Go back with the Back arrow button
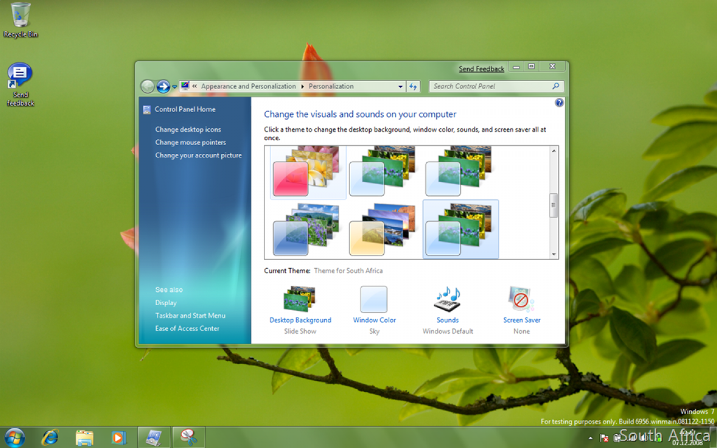Viewport: 717px width, 448px height. pyautogui.click(x=147, y=86)
